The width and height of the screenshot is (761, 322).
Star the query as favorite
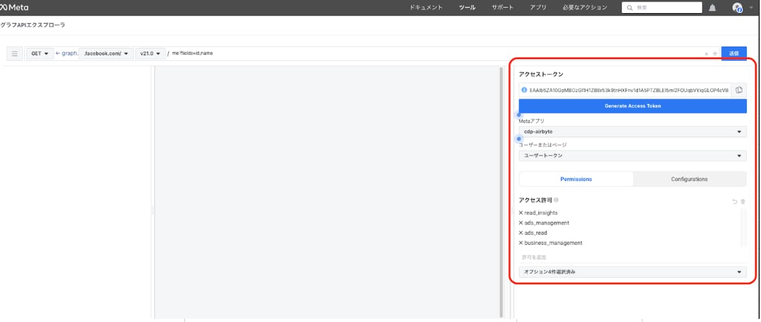714,53
